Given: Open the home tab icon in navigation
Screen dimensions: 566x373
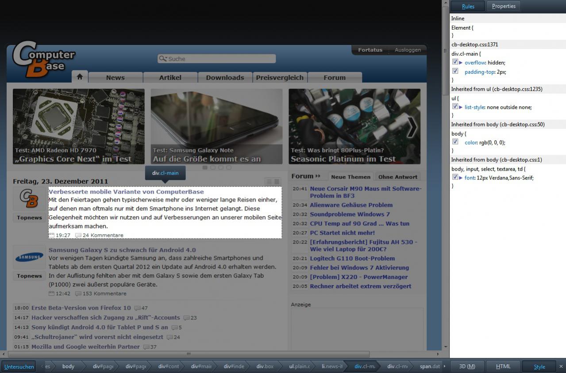Looking at the screenshot, I should (x=80, y=77).
